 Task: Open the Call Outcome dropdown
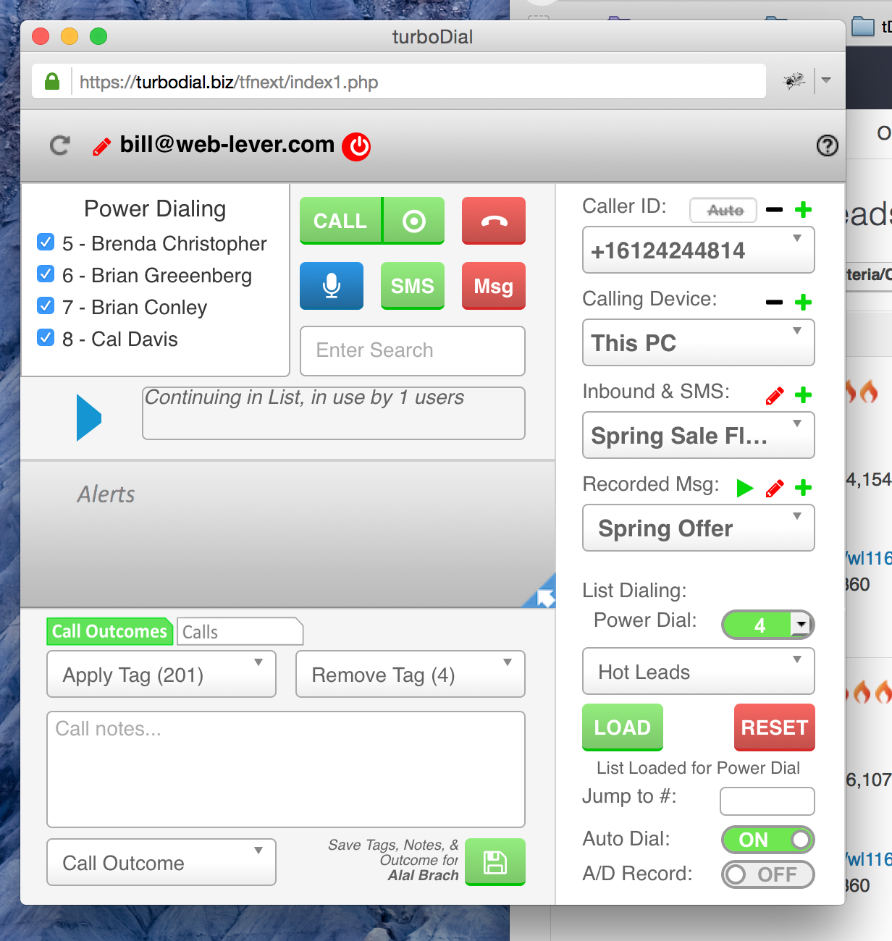[x=161, y=863]
